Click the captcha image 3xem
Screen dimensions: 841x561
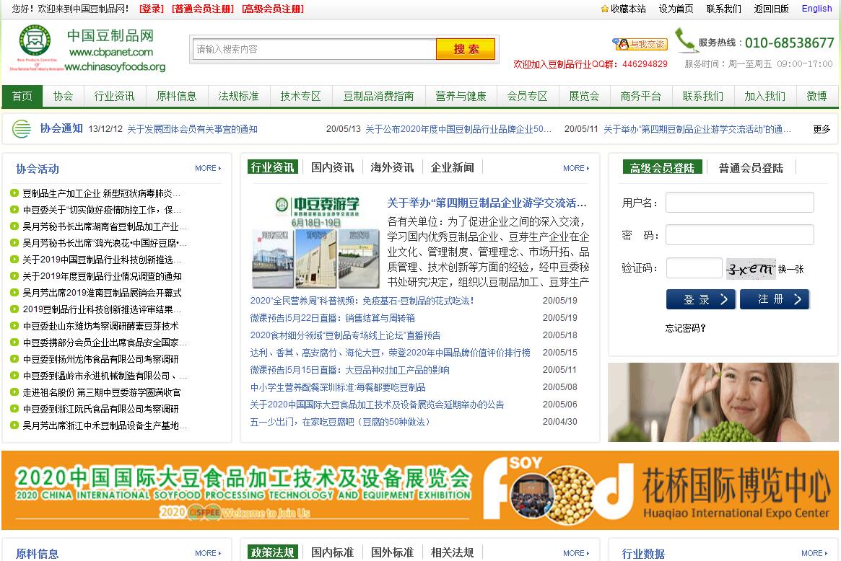click(x=750, y=269)
